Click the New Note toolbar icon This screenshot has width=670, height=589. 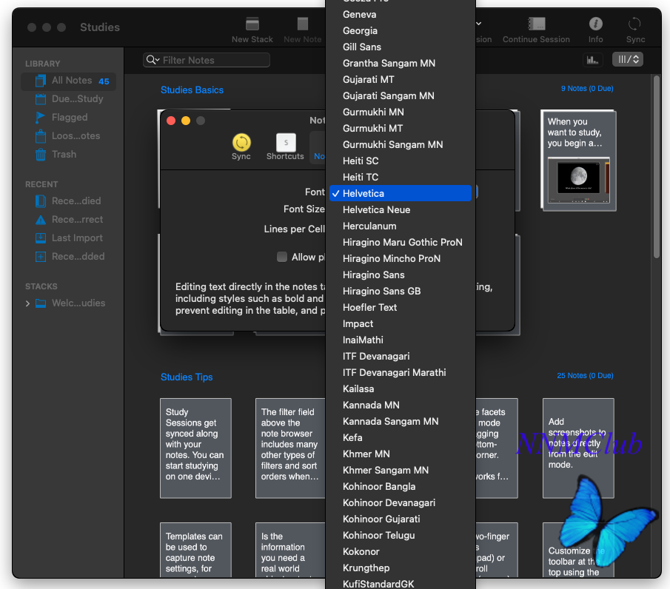(x=303, y=24)
